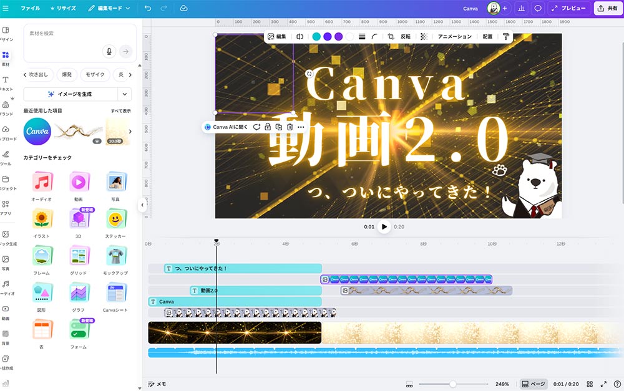The height and width of the screenshot is (391, 624).
Task: Click the microphone icon in the search box
Action: [x=109, y=52]
